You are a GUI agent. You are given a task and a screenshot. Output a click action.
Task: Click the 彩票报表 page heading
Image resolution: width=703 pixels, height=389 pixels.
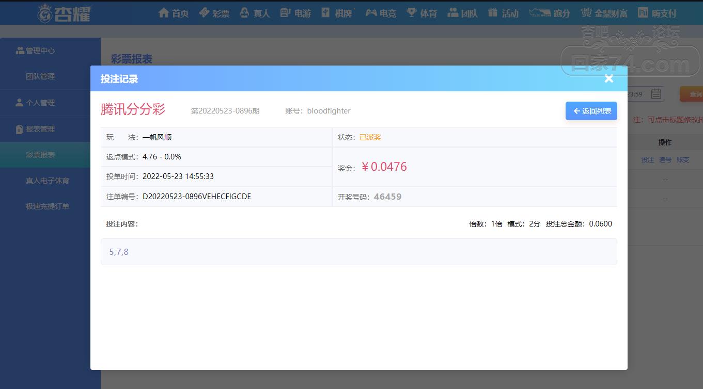pos(132,59)
